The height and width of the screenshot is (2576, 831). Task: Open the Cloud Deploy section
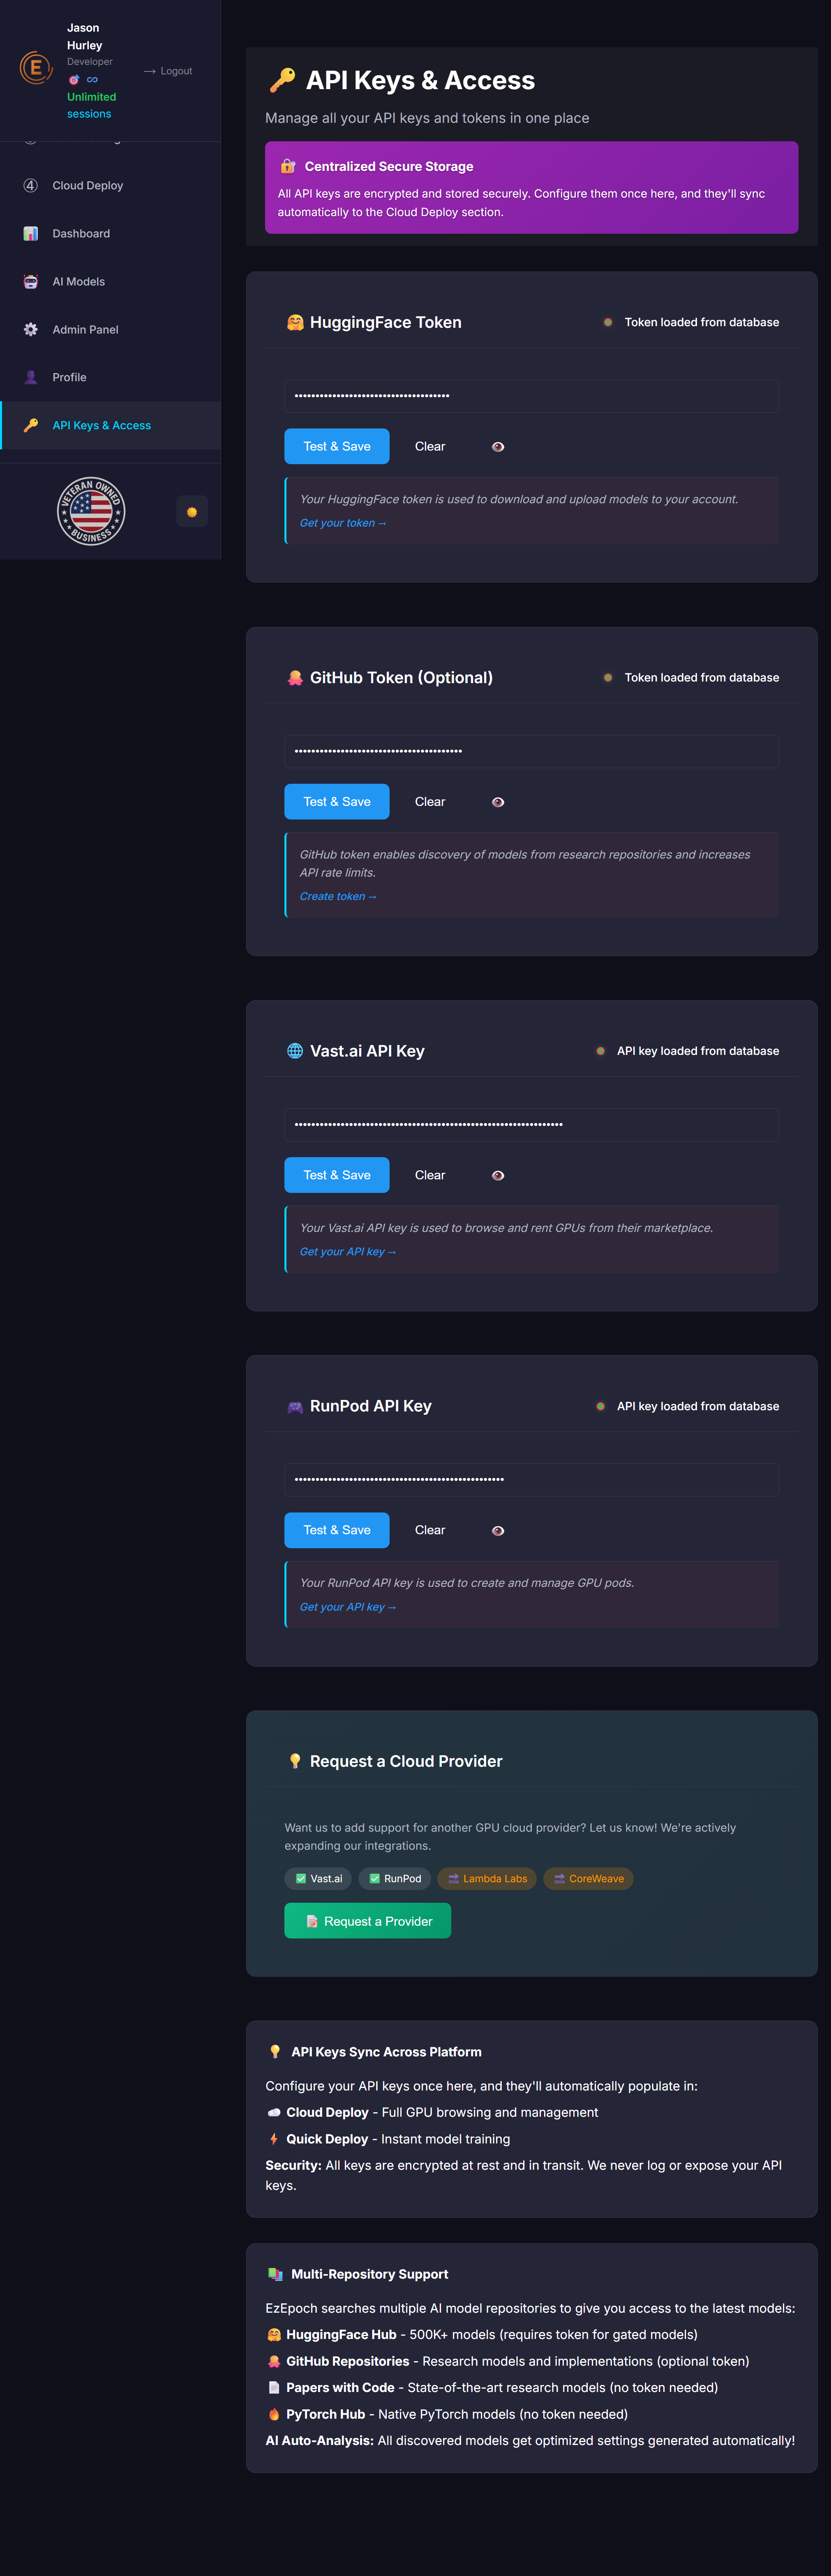pos(87,185)
